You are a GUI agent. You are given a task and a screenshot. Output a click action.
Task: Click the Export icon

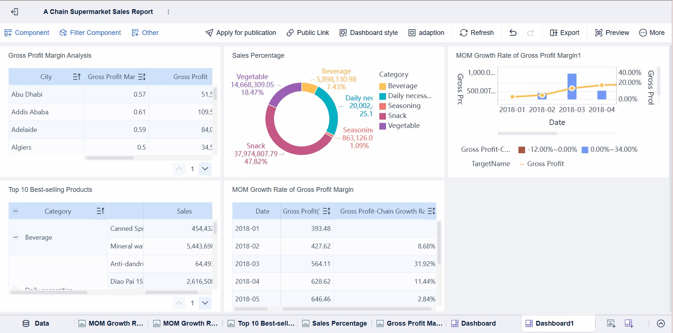(553, 32)
